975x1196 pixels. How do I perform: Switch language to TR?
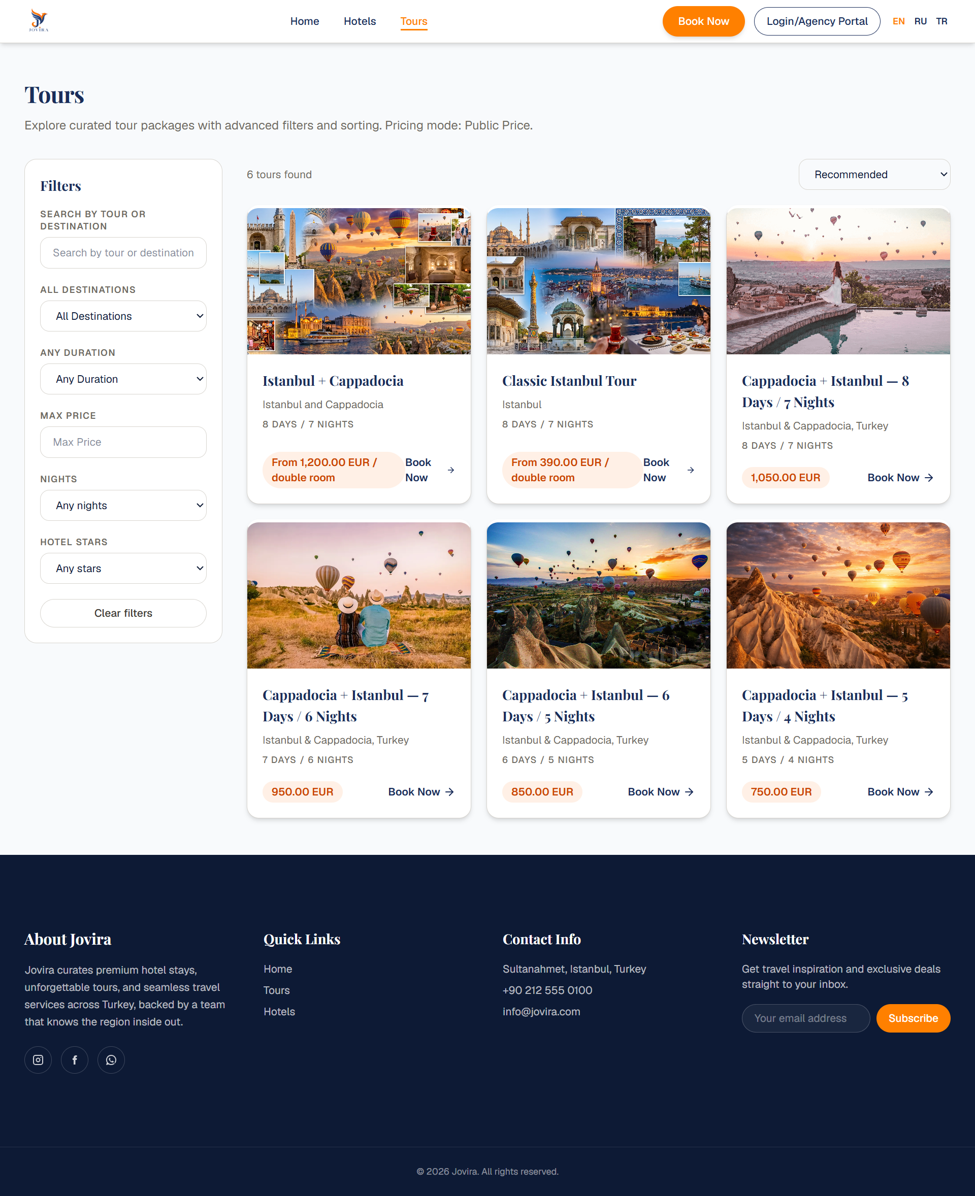coord(941,21)
